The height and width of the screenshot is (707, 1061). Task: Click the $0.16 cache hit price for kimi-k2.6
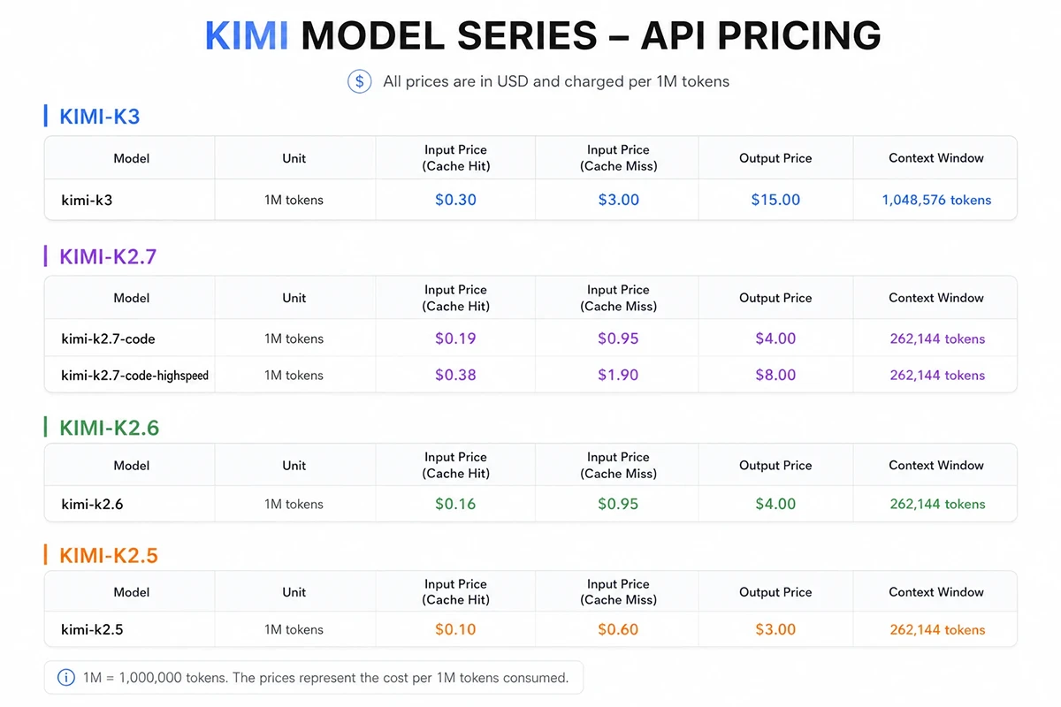pyautogui.click(x=455, y=504)
